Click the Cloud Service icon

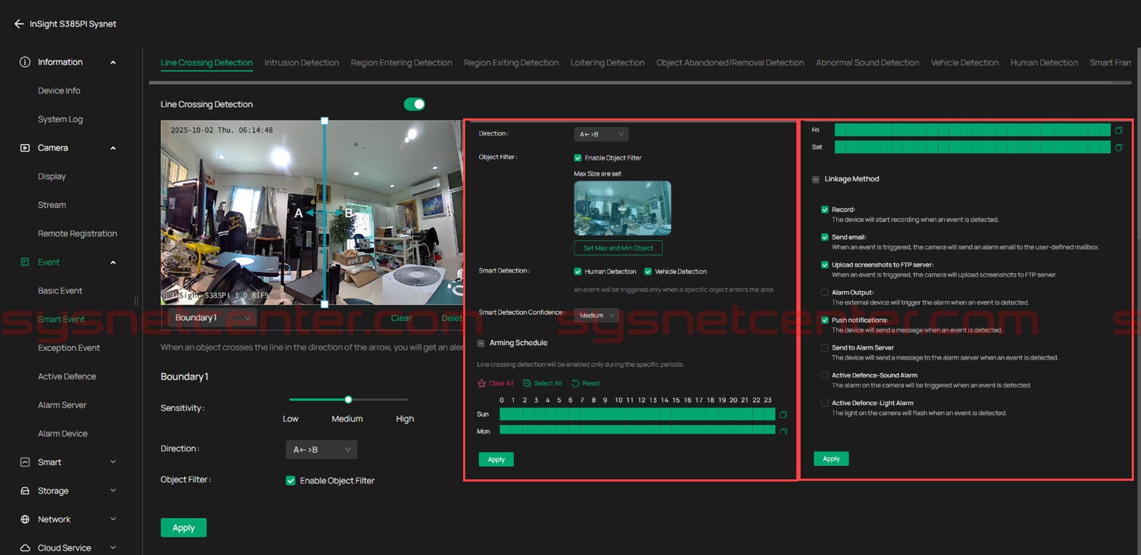click(x=25, y=548)
